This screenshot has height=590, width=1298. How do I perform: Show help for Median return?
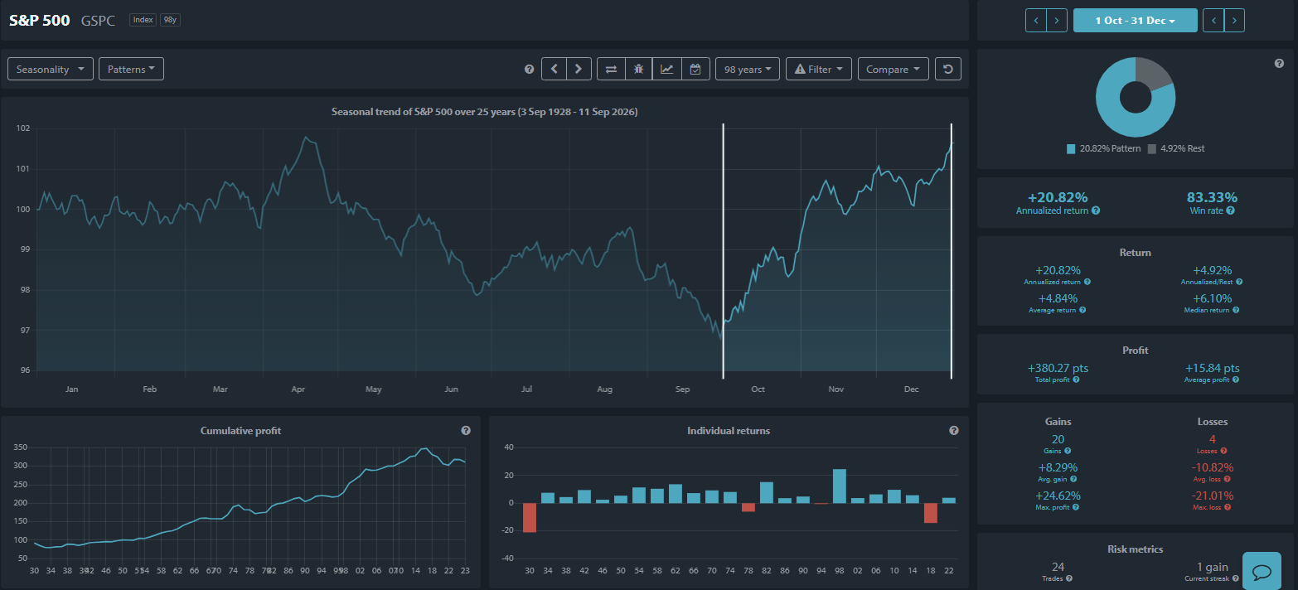[1236, 310]
